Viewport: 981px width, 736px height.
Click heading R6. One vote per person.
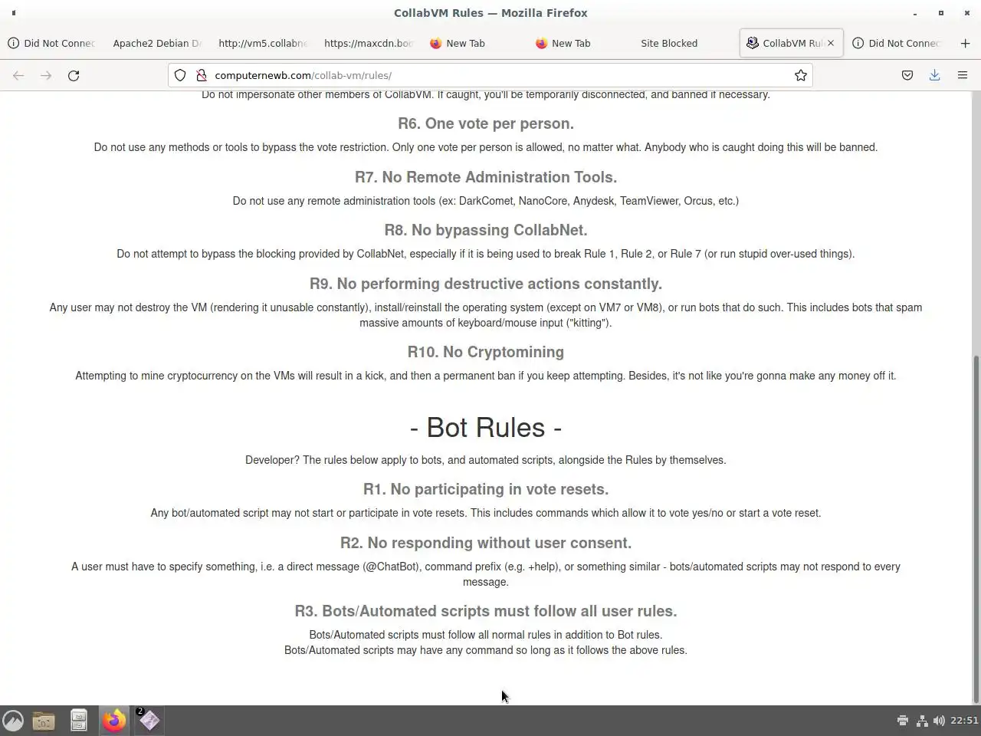click(x=486, y=123)
